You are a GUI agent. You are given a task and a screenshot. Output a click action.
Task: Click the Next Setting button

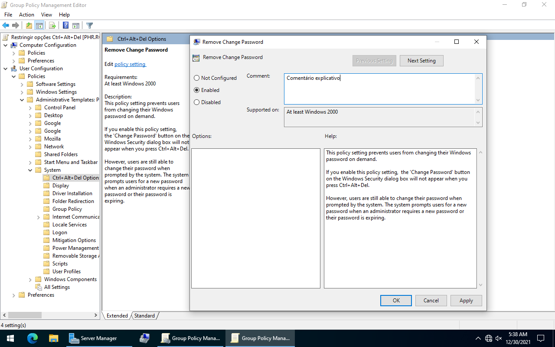[421, 61]
